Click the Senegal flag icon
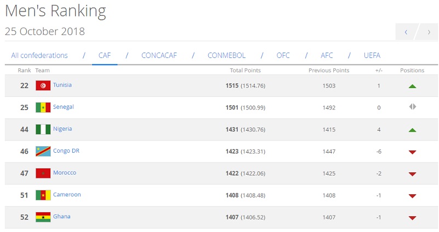 tap(43, 107)
